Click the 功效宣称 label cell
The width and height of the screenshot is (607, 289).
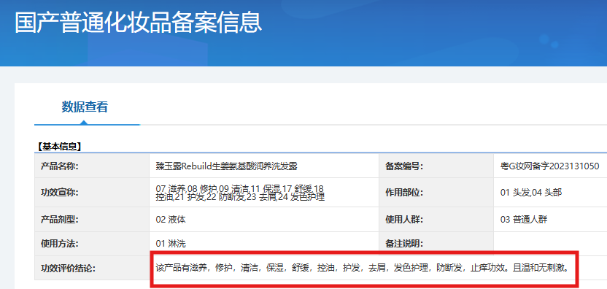click(92, 193)
